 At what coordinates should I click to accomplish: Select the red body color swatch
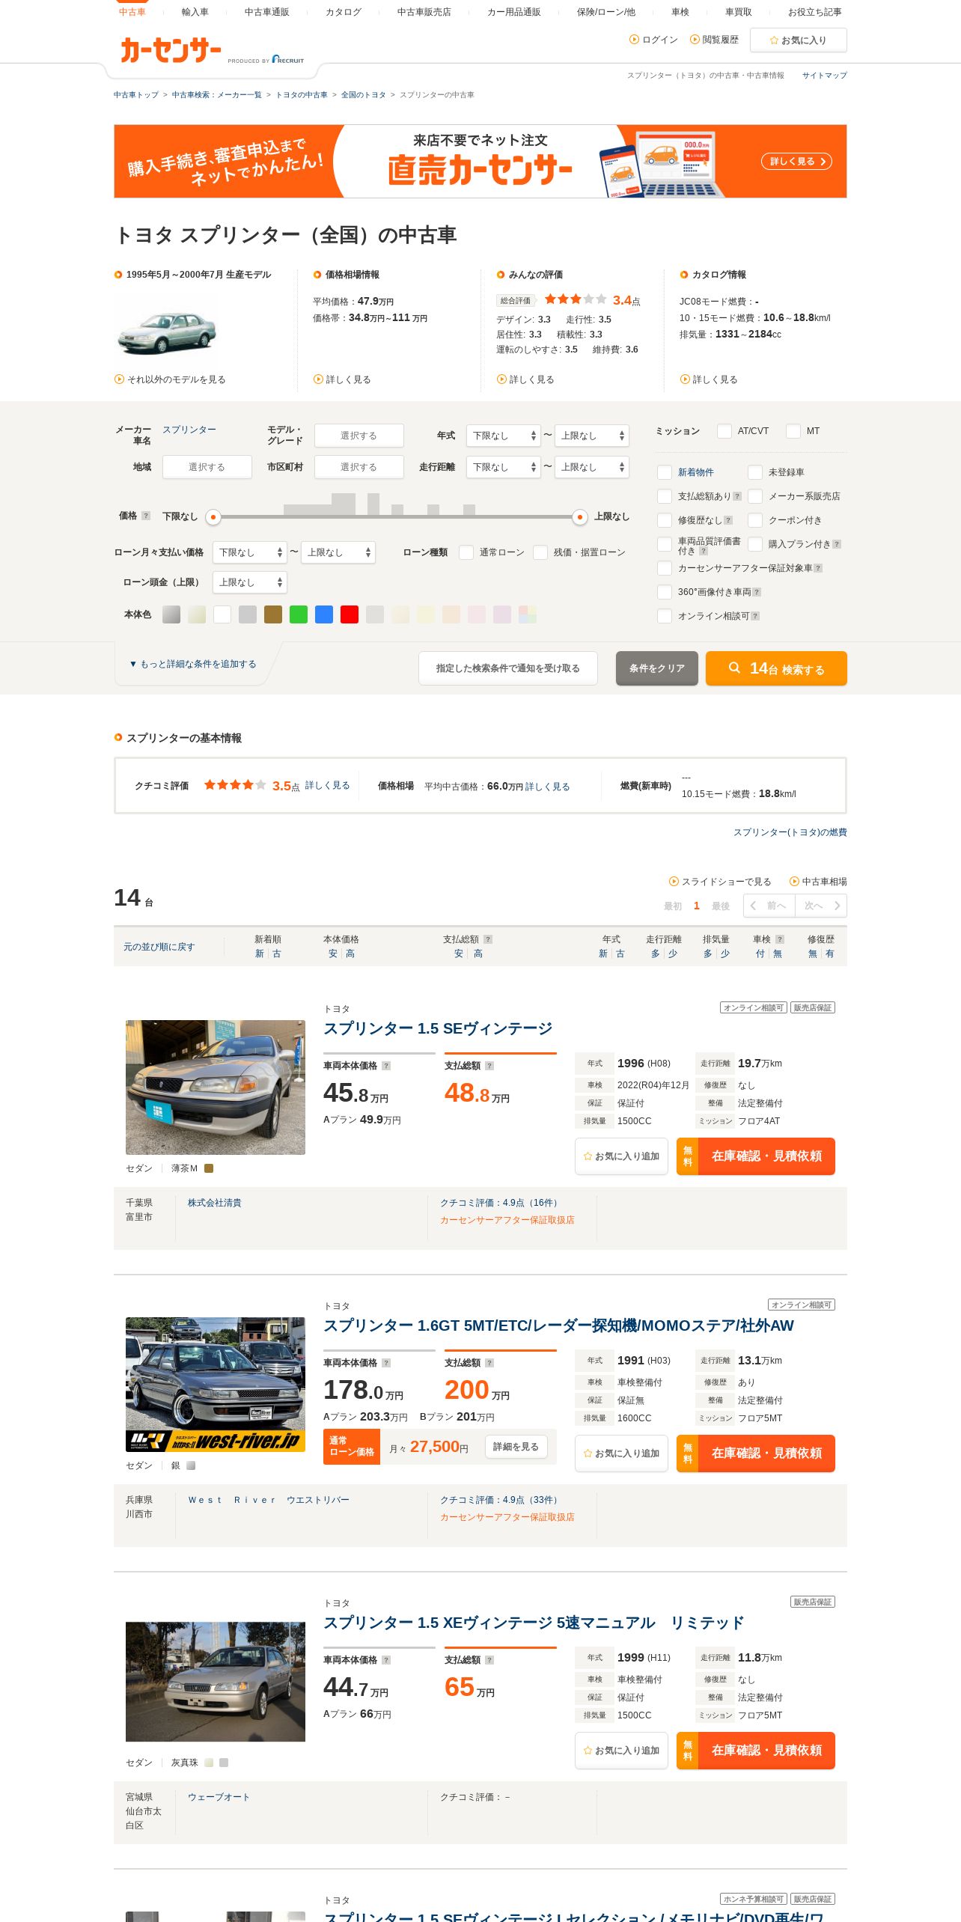pos(350,614)
